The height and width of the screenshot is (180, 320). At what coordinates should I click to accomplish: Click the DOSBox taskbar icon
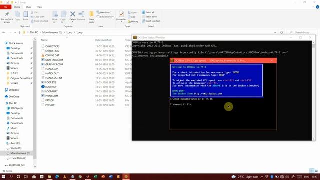click(126, 177)
